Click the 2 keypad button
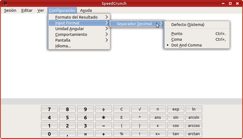Viewport: 243px width, 139px height. point(67,126)
